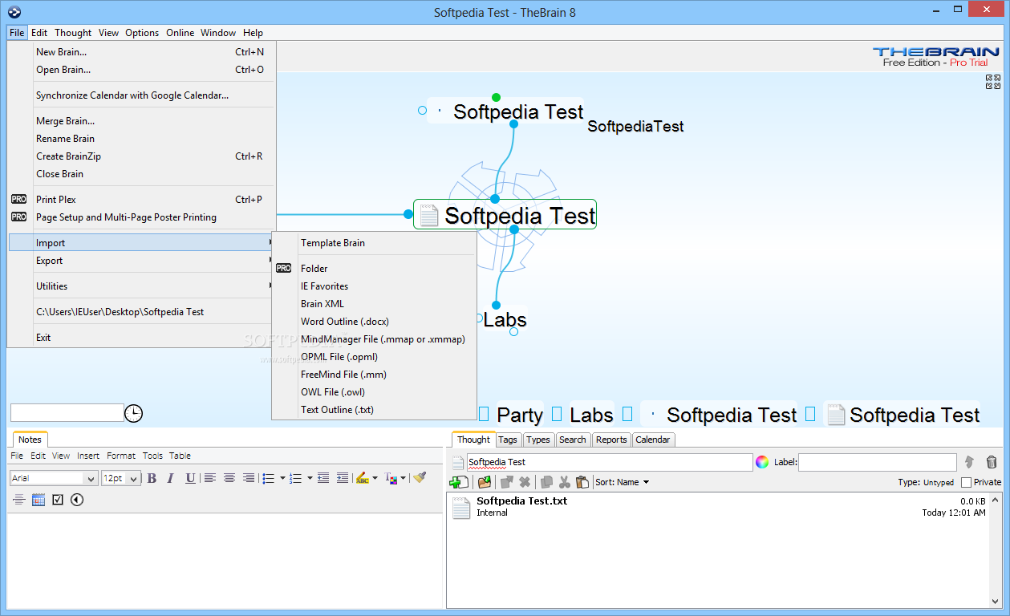Open recent brain path C:\Users\IEUser\Desktop\Softpedia Test
This screenshot has width=1010, height=616.
[x=142, y=312]
